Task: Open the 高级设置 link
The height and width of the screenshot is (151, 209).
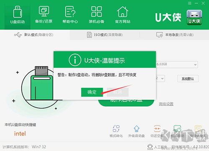Action: (166, 104)
